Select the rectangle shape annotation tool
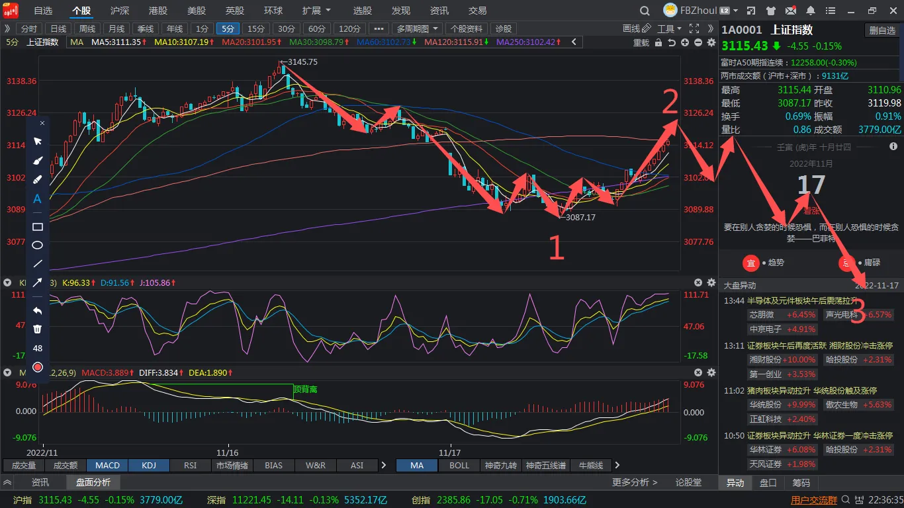Viewport: 904px width, 508px height. tap(38, 227)
